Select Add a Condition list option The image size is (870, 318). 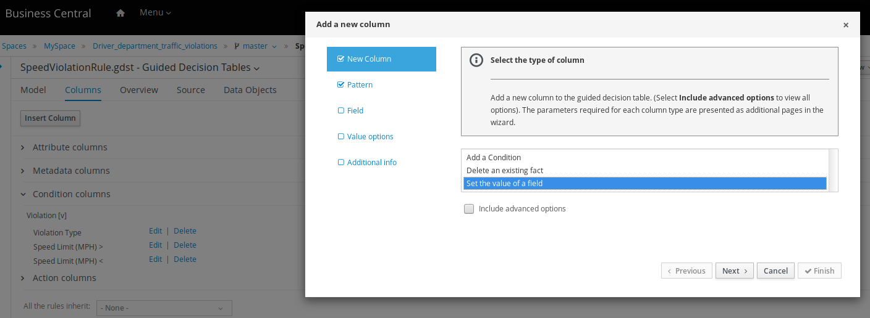point(494,158)
